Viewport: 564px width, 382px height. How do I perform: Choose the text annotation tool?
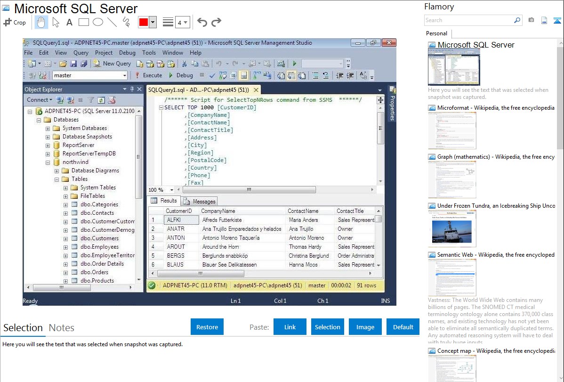(69, 22)
